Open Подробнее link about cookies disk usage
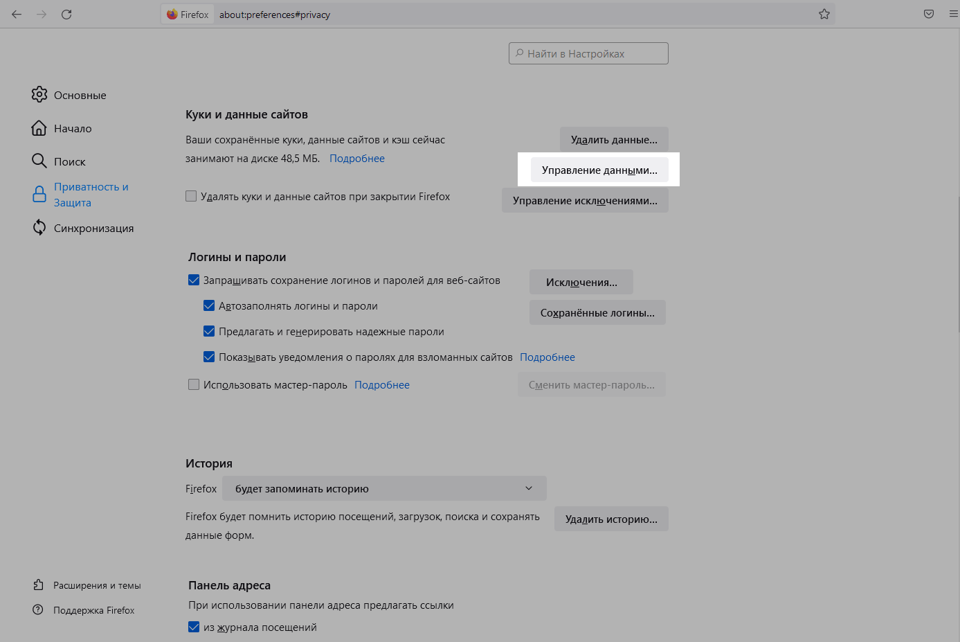Image resolution: width=960 pixels, height=642 pixels. click(357, 158)
